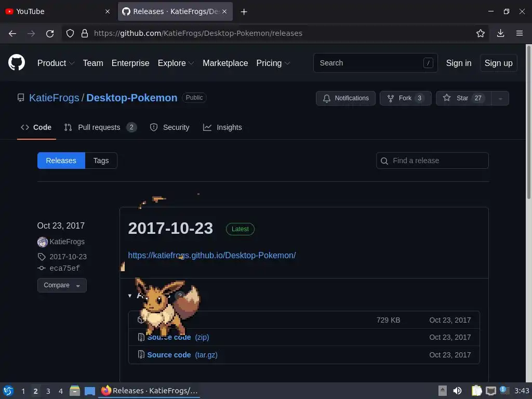Click the Eevee desktop pet sprite
The height and width of the screenshot is (399, 532).
[167, 306]
